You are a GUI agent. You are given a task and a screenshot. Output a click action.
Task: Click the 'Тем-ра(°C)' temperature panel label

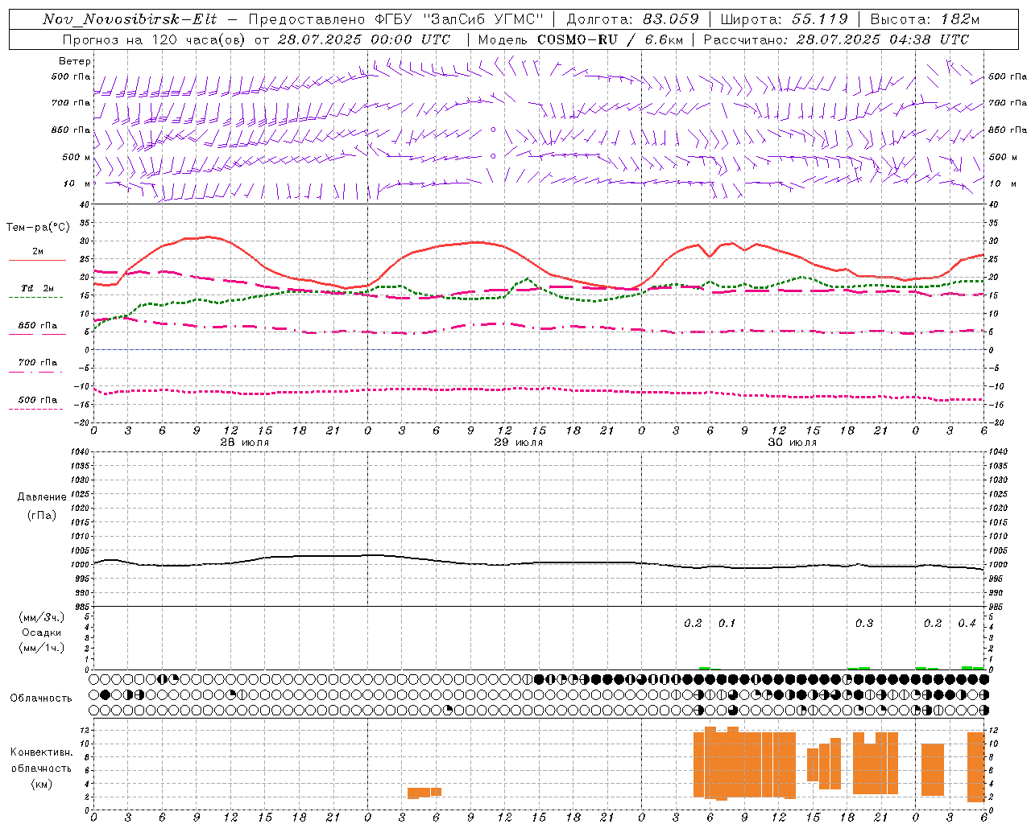pos(38,228)
